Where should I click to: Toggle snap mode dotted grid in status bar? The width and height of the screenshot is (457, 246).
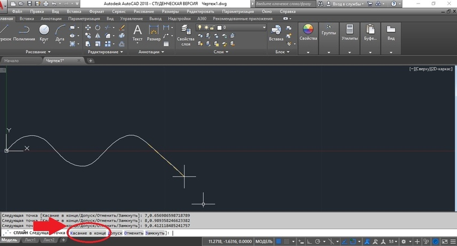tap(287, 241)
